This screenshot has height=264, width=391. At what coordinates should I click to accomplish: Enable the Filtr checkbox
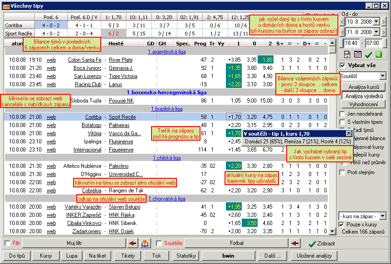pyautogui.click(x=7, y=243)
